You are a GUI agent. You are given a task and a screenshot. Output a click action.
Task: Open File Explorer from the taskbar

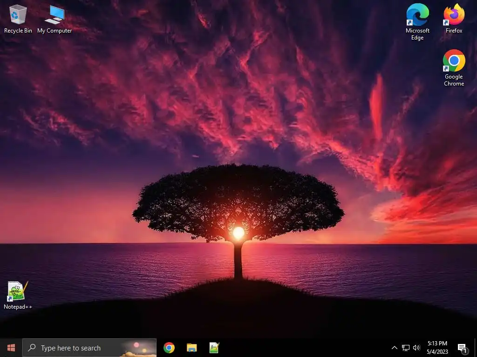coord(191,348)
